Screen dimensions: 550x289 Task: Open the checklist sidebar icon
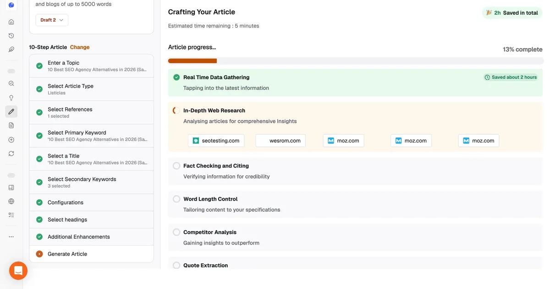[x=11, y=215]
